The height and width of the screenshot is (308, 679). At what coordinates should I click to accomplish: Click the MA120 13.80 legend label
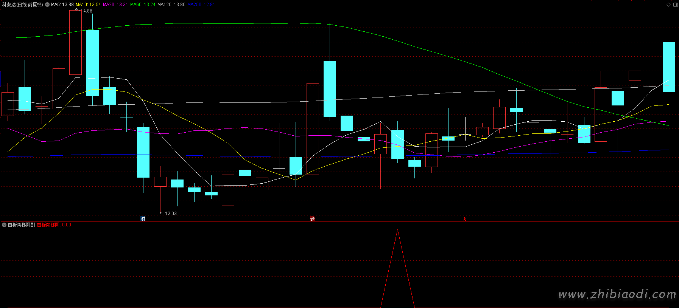171,5
